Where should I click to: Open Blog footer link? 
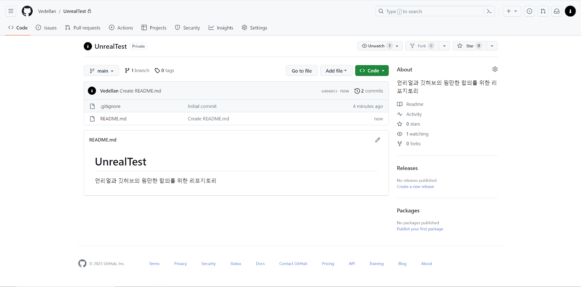402,263
